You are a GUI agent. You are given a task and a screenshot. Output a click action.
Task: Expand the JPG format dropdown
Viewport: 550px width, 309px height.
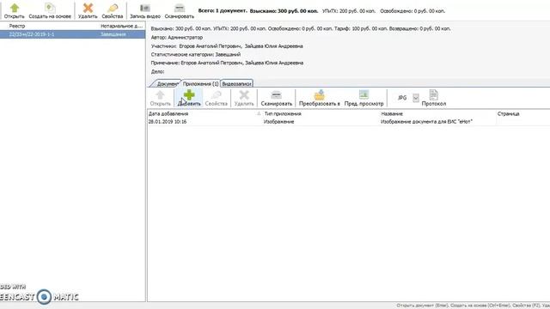point(416,98)
